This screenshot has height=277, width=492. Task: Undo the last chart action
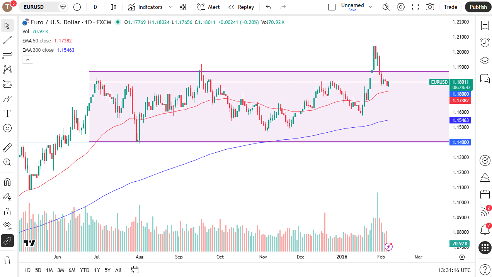pyautogui.click(x=269, y=7)
